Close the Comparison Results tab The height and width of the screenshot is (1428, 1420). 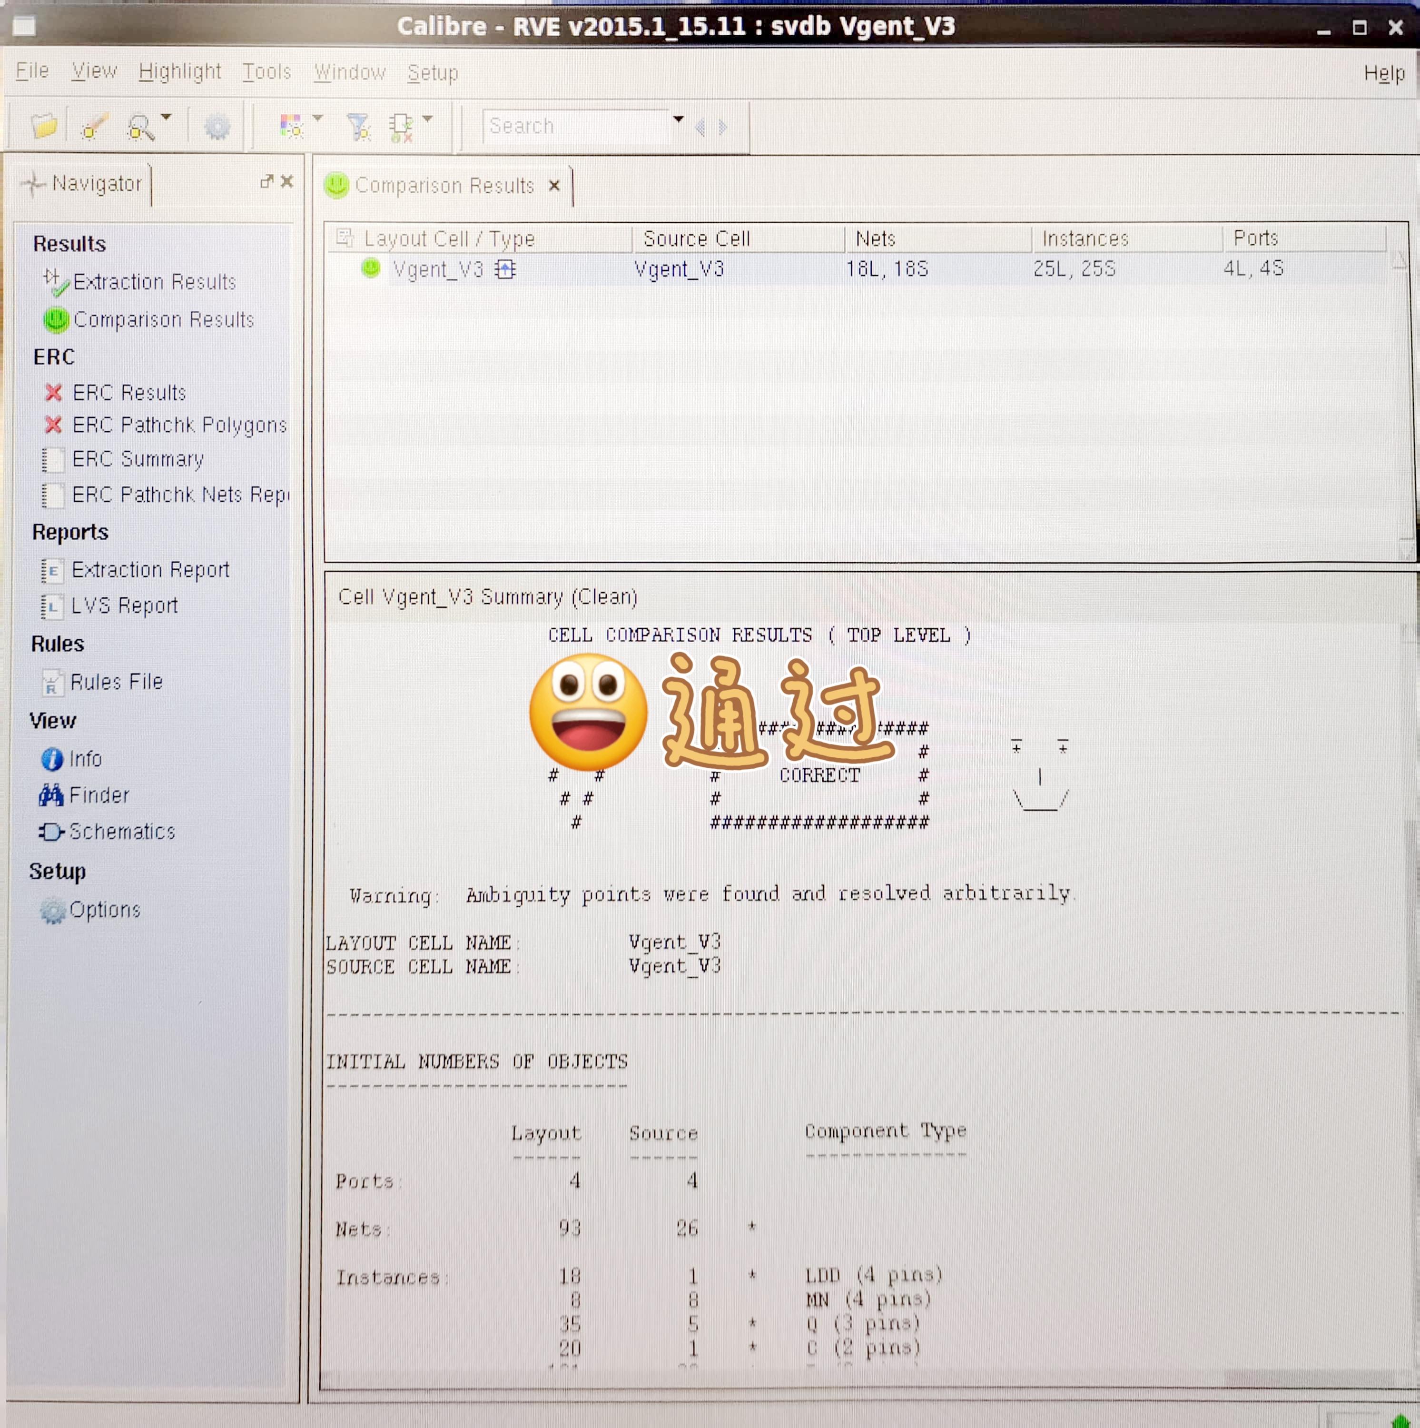point(554,186)
